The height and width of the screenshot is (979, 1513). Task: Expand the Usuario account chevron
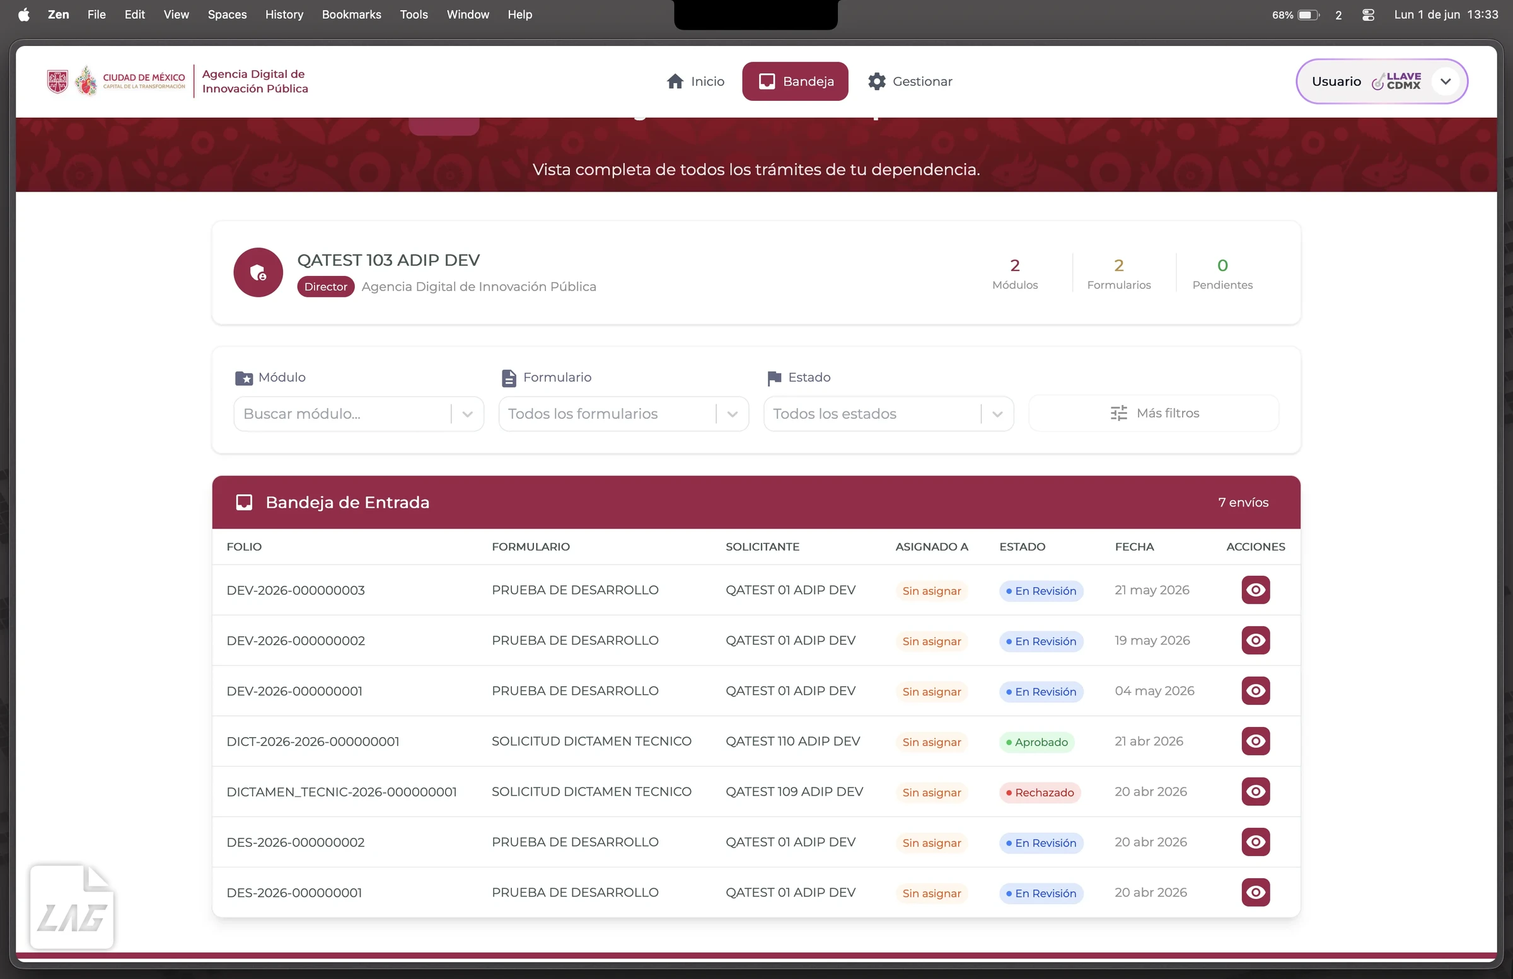point(1445,81)
